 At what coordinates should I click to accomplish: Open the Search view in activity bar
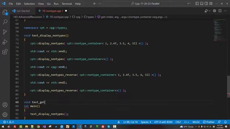(5, 22)
